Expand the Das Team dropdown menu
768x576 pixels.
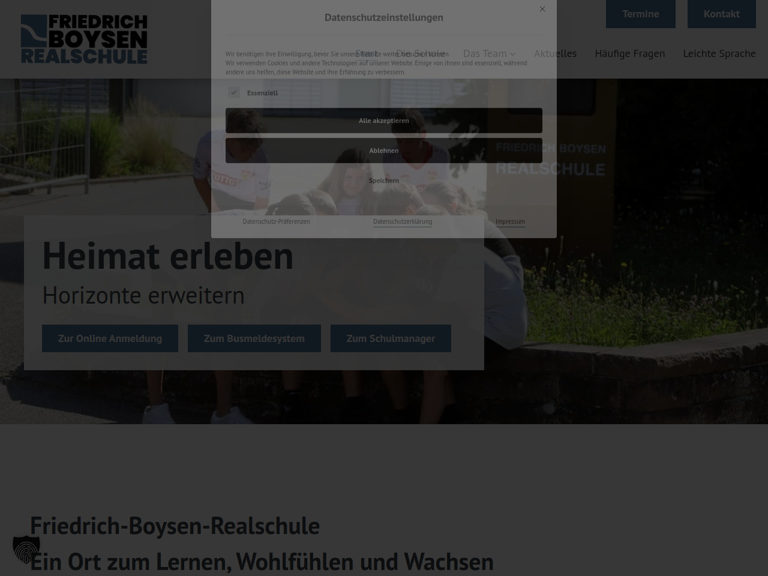[x=489, y=53]
